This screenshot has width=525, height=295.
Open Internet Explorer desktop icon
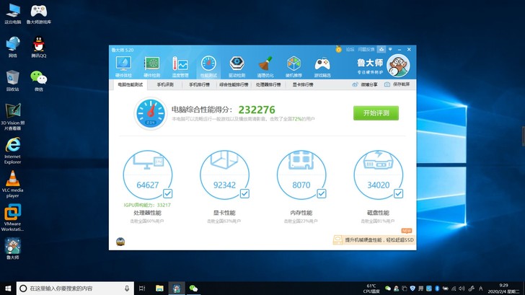coord(13,151)
